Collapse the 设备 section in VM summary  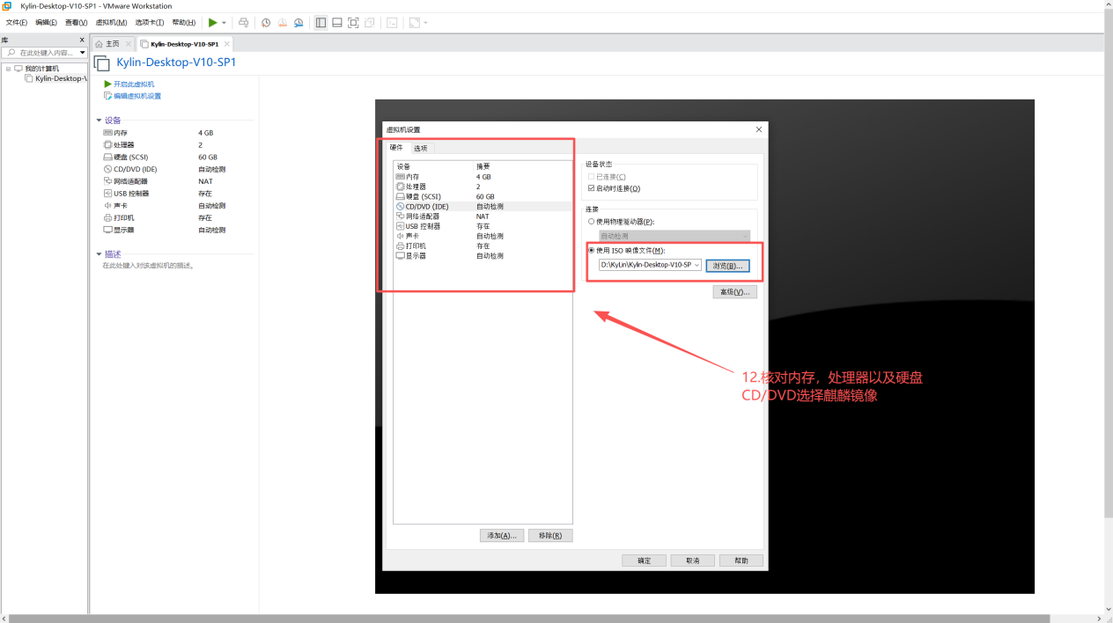point(100,121)
